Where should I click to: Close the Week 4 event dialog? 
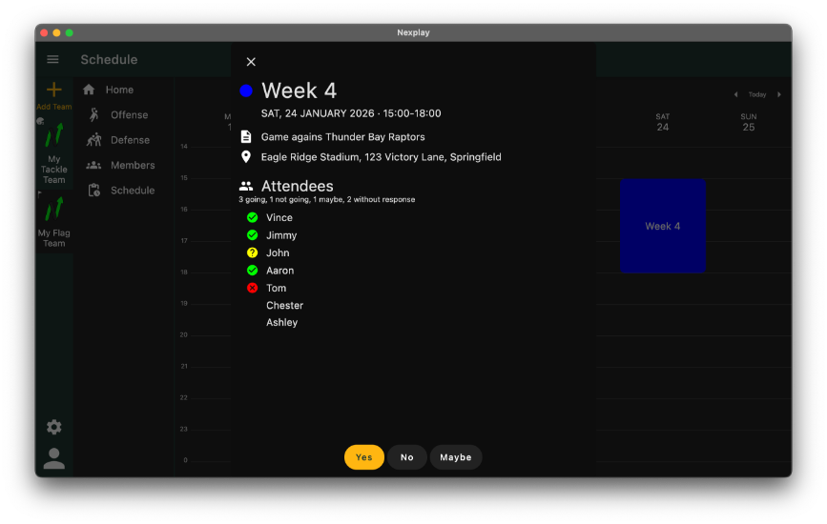pyautogui.click(x=251, y=62)
